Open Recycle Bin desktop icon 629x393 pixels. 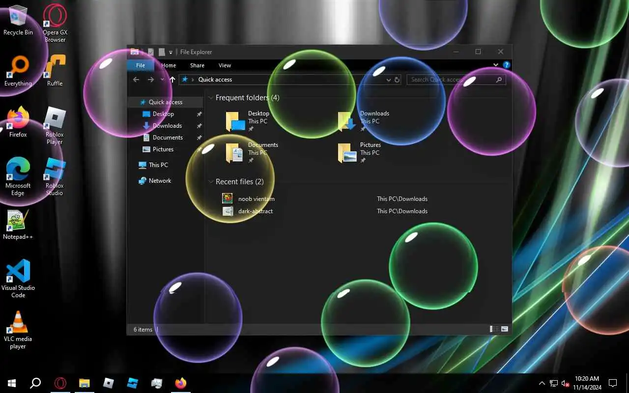coord(18,21)
